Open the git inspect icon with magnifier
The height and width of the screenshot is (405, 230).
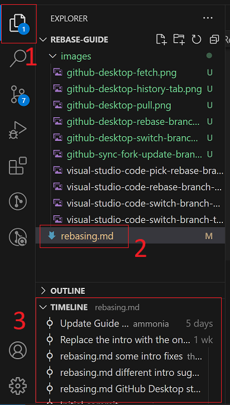[x=18, y=237]
